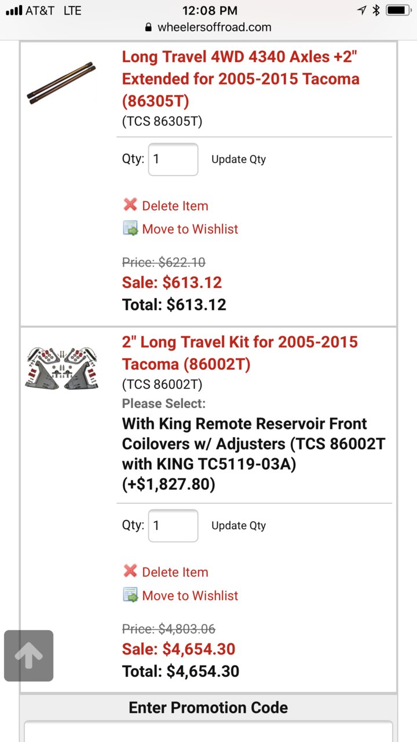Tap the wishlist icon under Long Travel Kit
The width and height of the screenshot is (417, 742).
[x=130, y=595]
